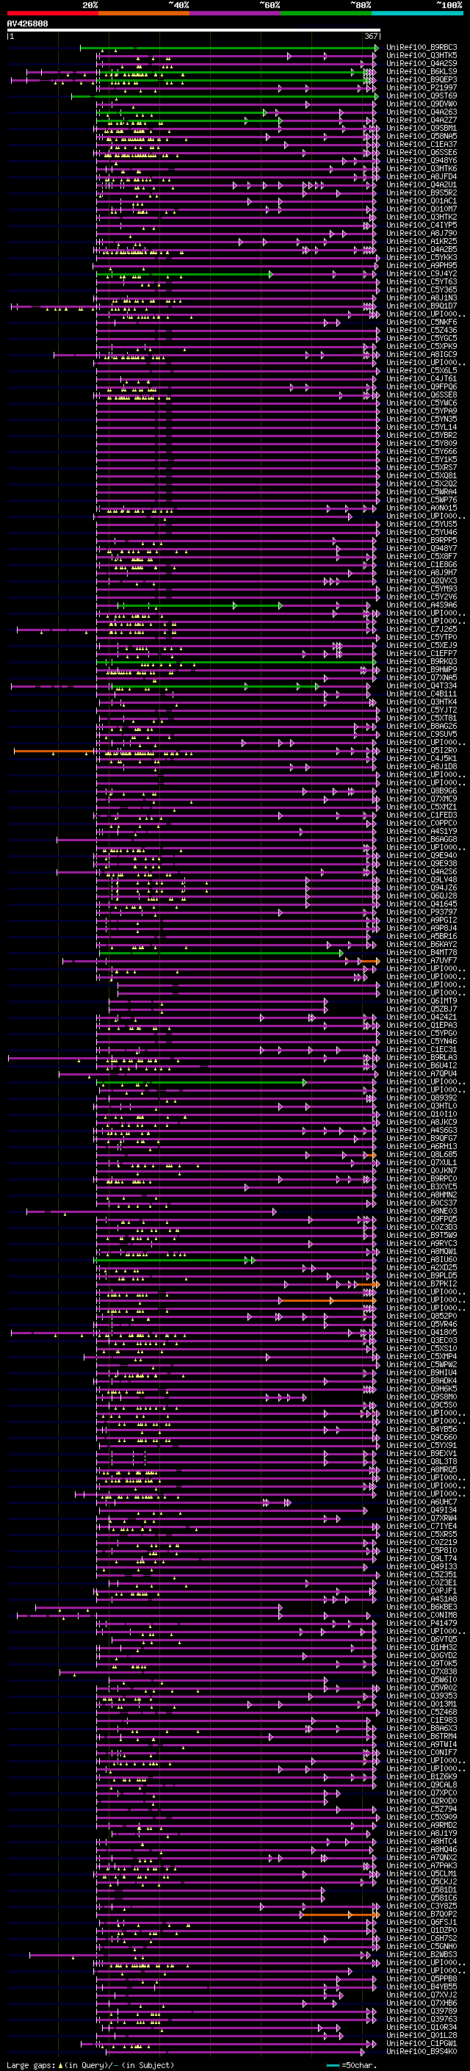Click hit label UniRef100_A8JFD4

click(422, 177)
